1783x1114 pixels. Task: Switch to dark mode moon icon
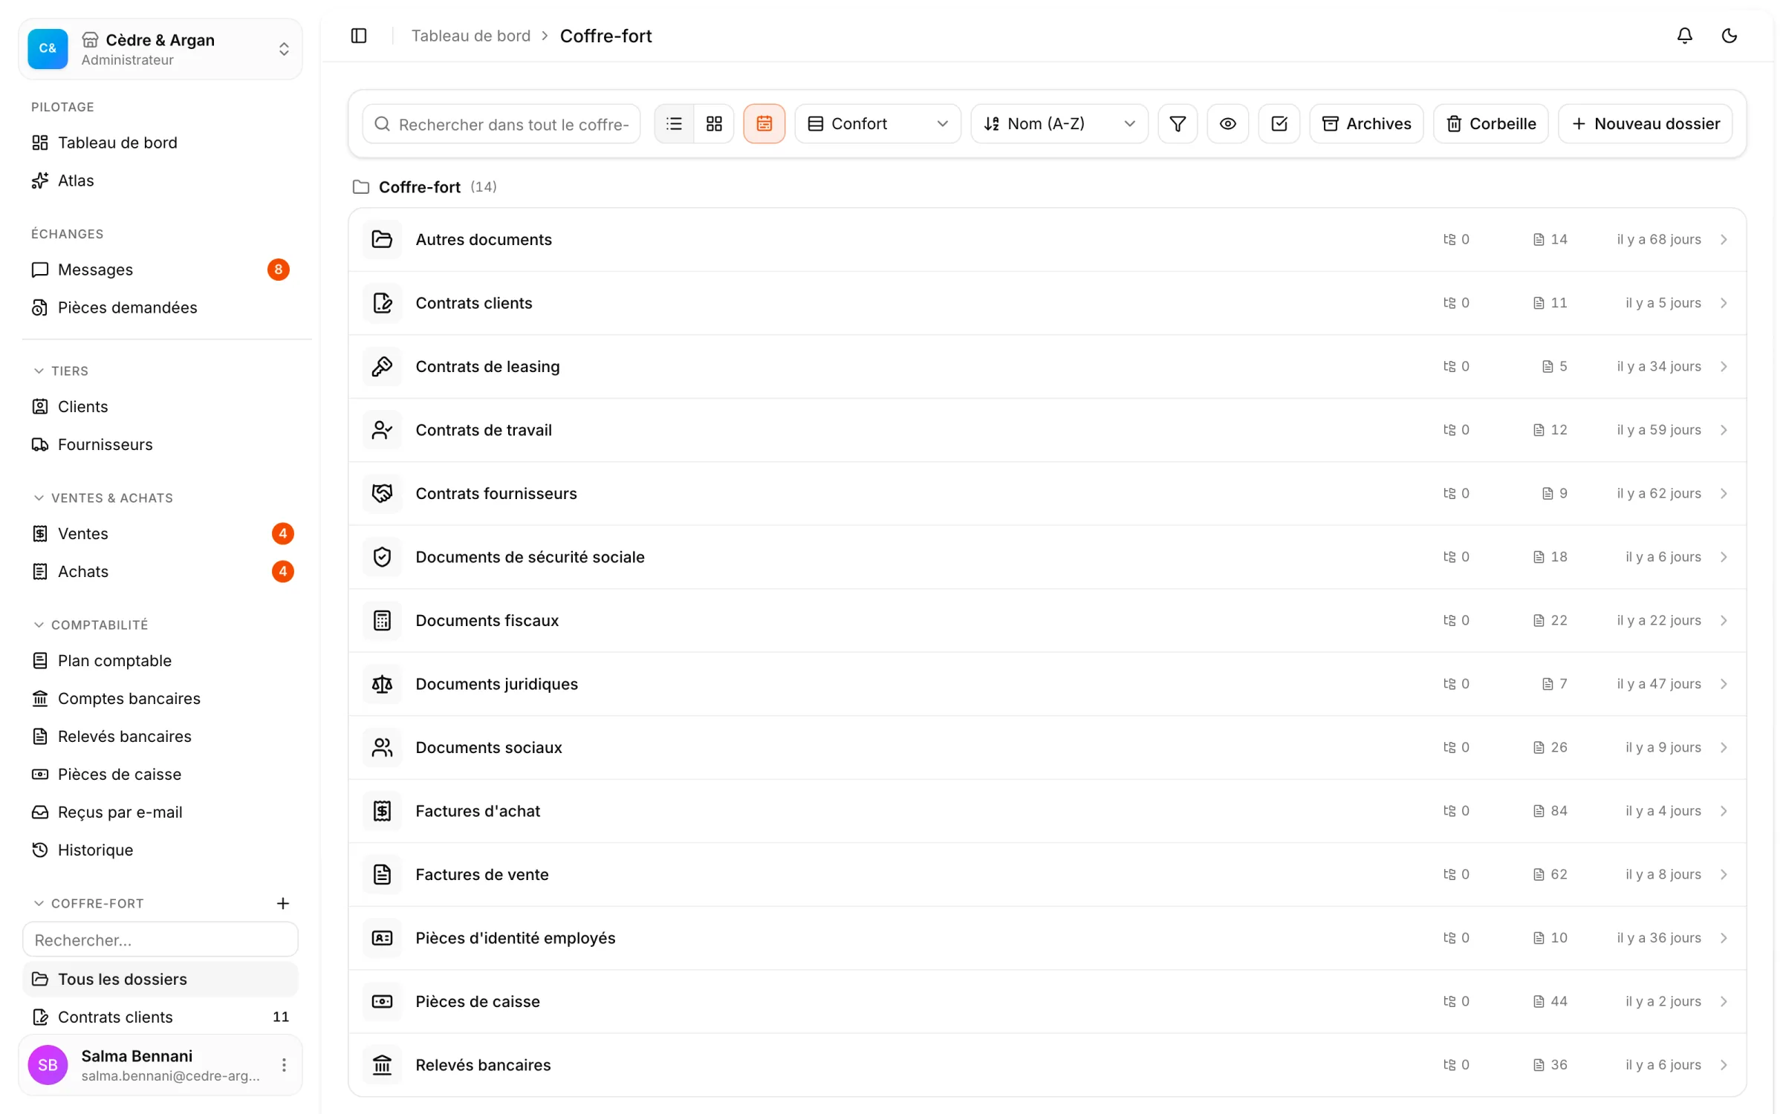[x=1730, y=36]
